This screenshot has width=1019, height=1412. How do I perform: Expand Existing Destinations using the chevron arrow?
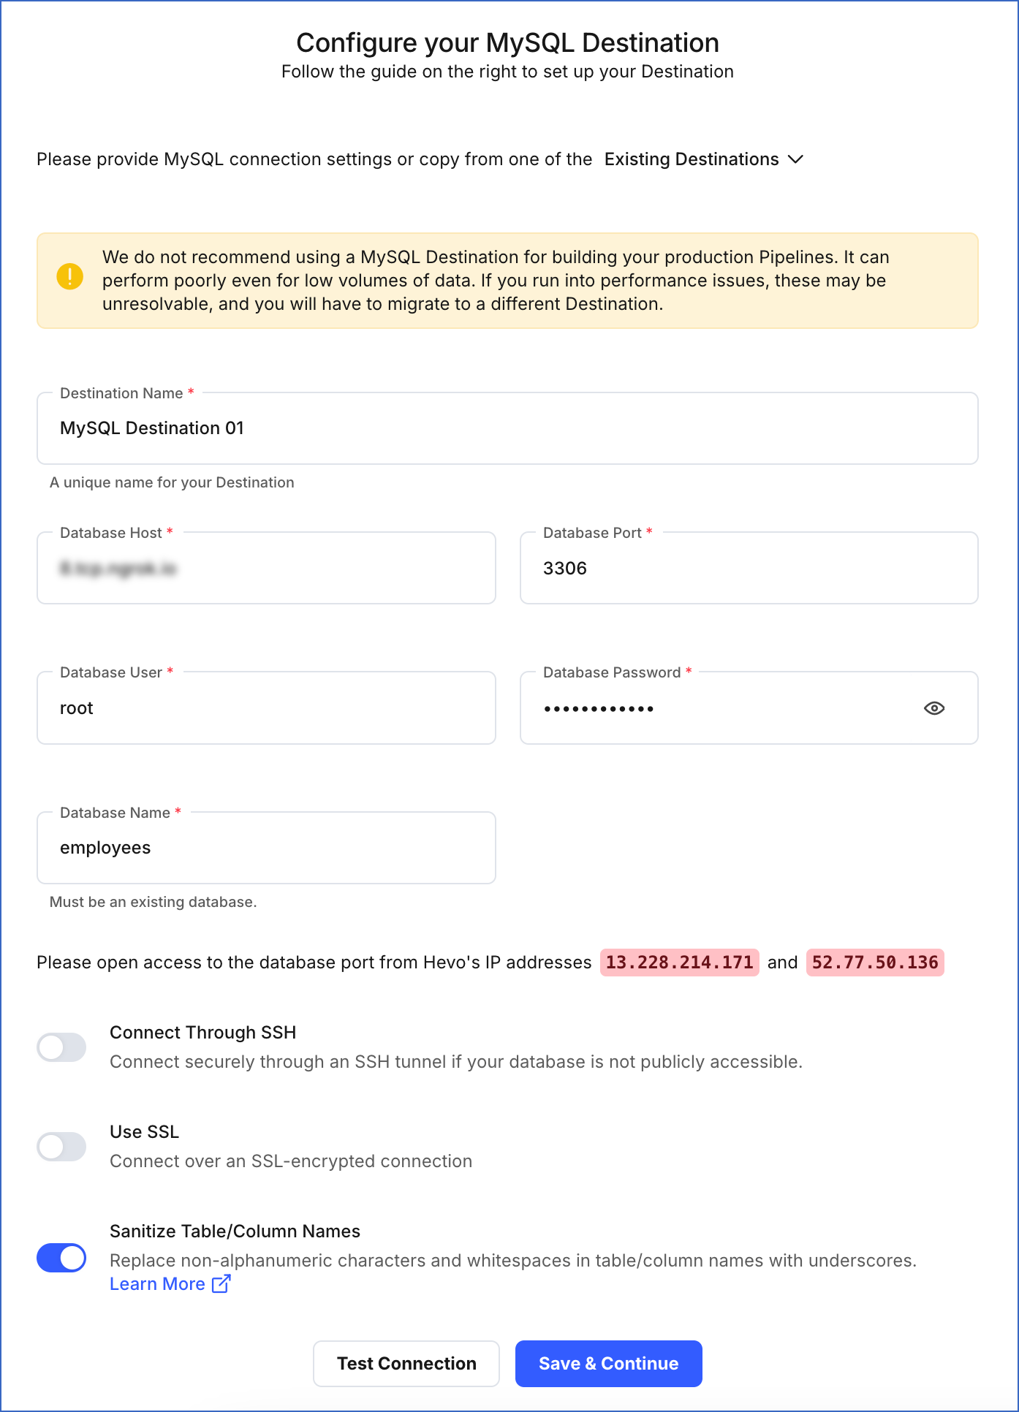coord(796,159)
